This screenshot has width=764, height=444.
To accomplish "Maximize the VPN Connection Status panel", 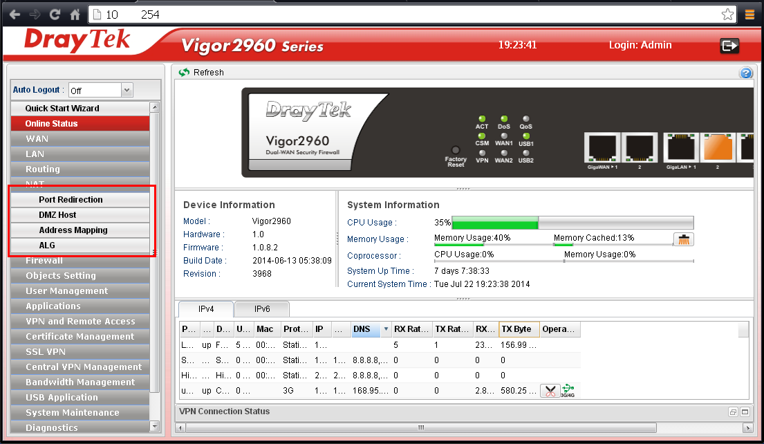I will (745, 411).
